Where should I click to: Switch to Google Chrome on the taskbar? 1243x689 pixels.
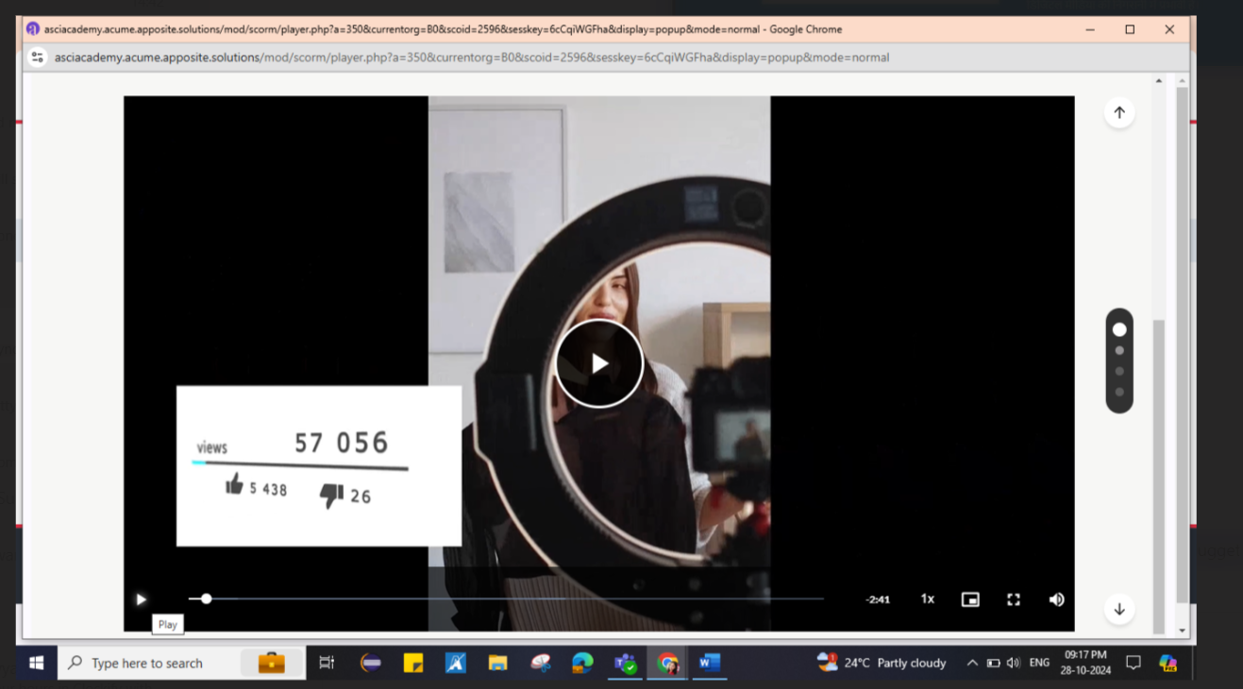click(667, 663)
